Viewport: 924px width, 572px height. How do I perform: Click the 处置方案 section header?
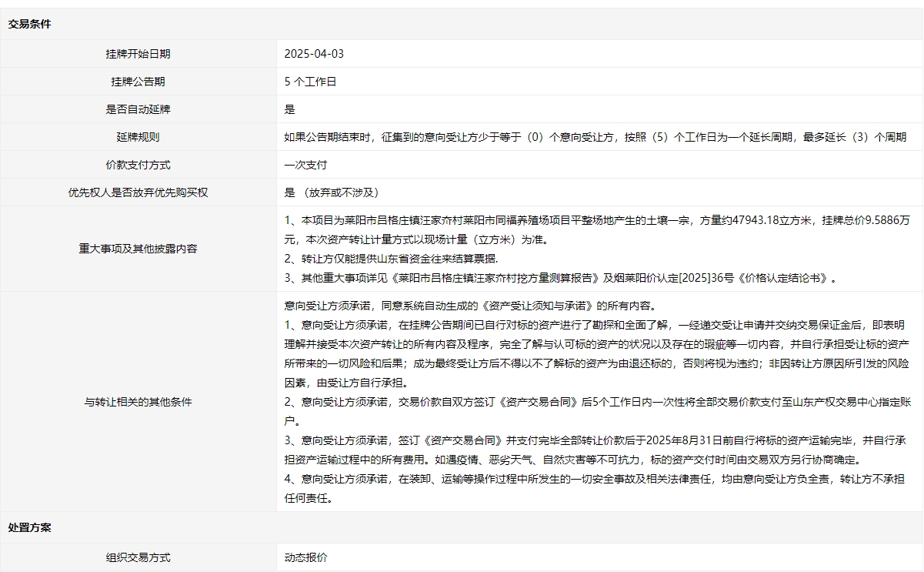(x=30, y=528)
